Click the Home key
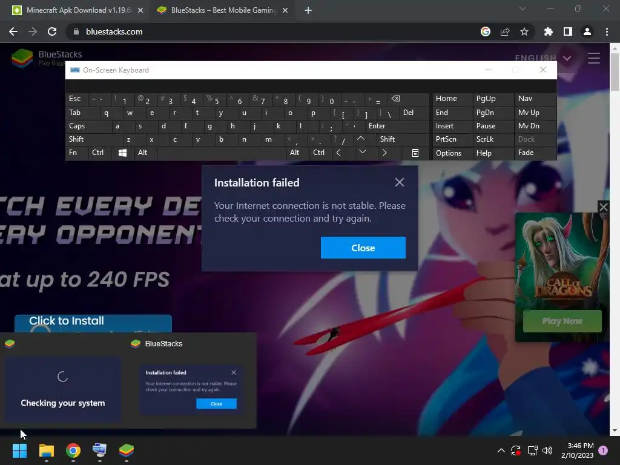 452,99
